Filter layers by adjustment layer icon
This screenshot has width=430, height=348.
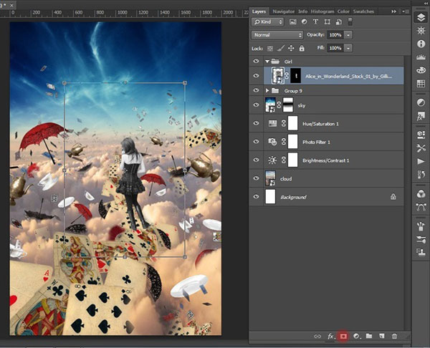coord(304,22)
